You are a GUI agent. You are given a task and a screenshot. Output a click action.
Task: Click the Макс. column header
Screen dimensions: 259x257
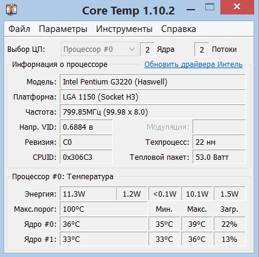pyautogui.click(x=197, y=209)
